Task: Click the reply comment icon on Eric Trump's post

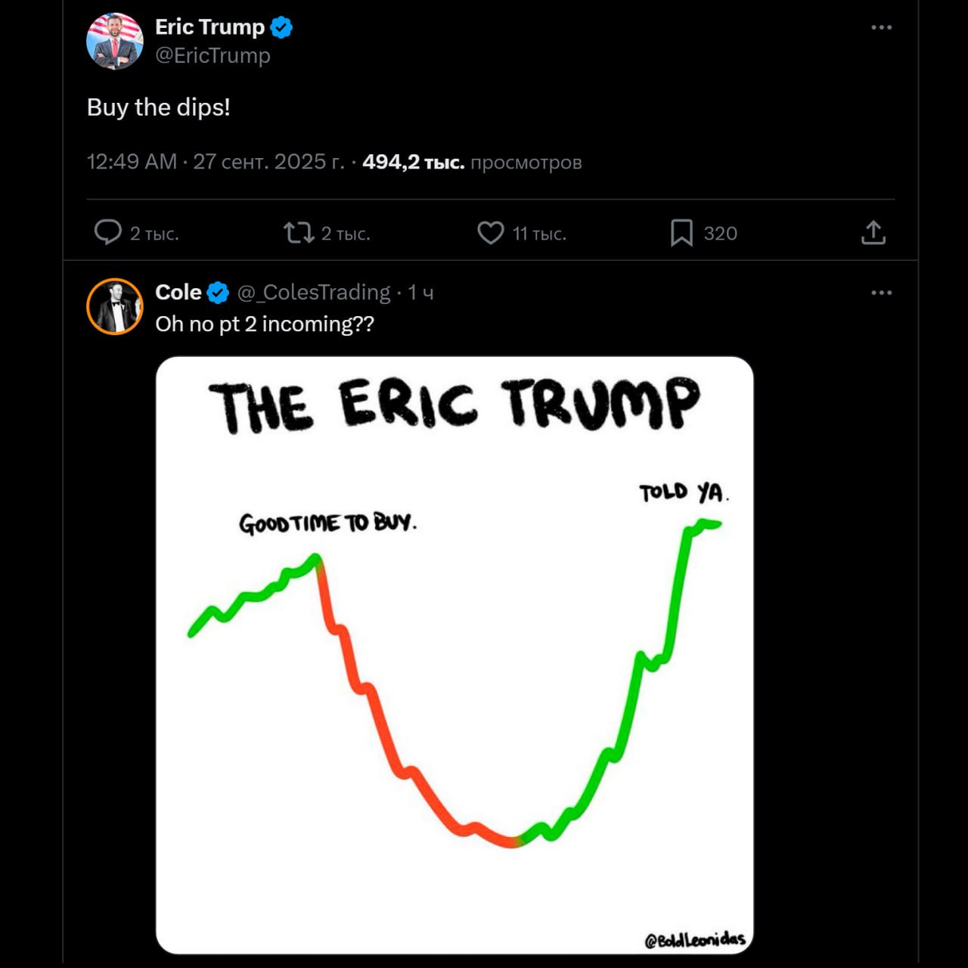Action: point(108,232)
